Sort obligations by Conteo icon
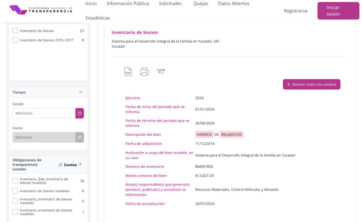The height and width of the screenshot is (222, 362). pos(60,165)
